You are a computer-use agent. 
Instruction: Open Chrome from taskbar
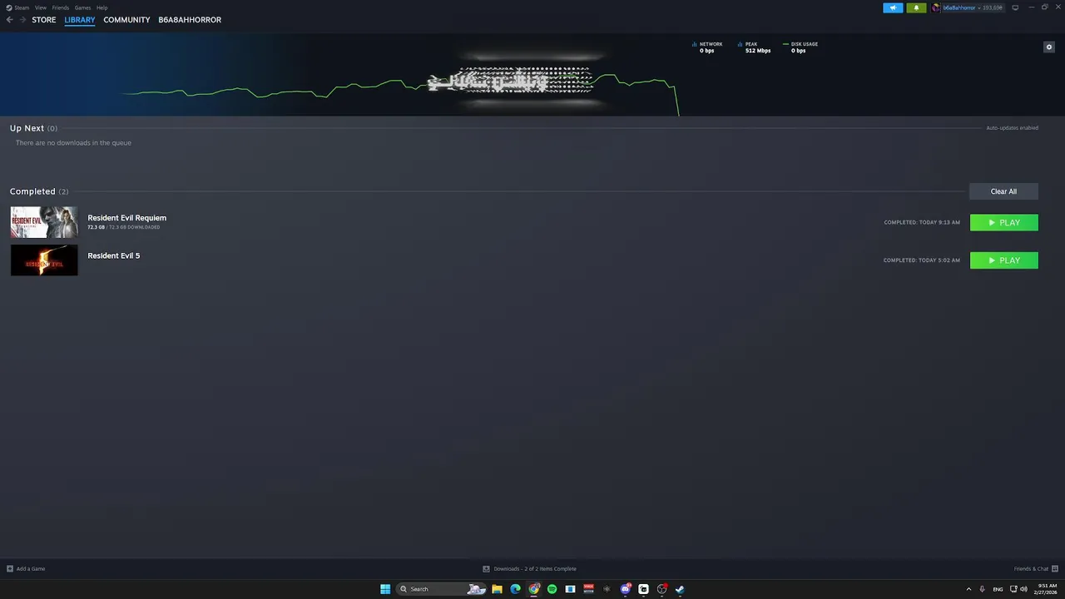(534, 589)
